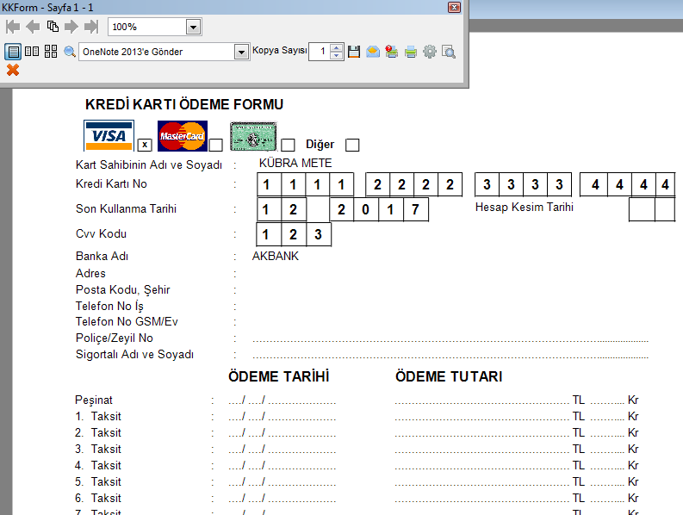Show multiple pages thumbnail grid view
The width and height of the screenshot is (683, 515).
pyautogui.click(x=51, y=52)
